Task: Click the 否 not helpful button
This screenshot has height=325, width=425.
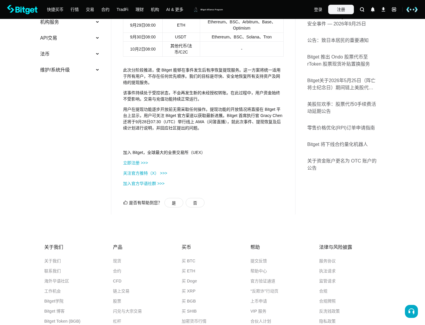Action: click(195, 203)
